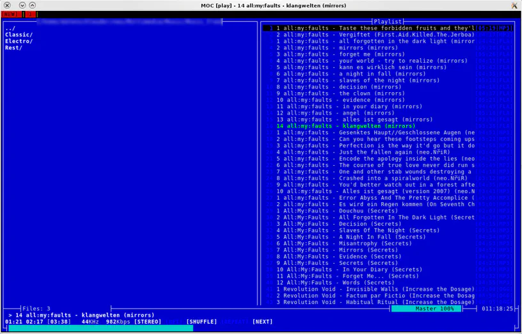Click the elapsed time 01:21
This screenshot has height=334, width=522.
point(13,322)
